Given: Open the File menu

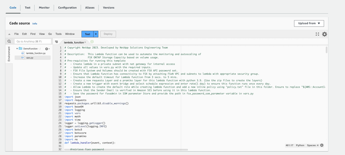Looking at the screenshot, I should (x=16, y=34).
